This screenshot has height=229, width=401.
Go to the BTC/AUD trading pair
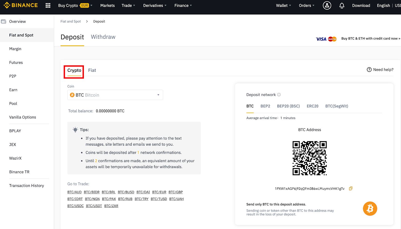coord(74,192)
